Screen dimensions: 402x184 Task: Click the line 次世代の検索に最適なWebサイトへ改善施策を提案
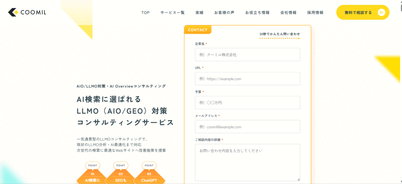[121, 150]
